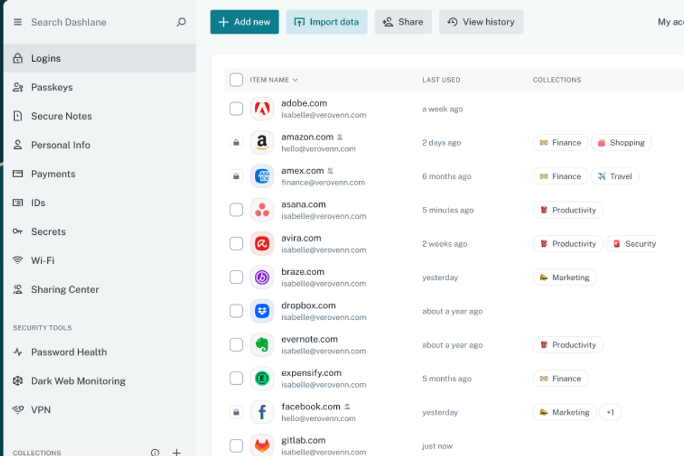Click the lock icon on facebook.com row
The width and height of the screenshot is (684, 456).
[236, 412]
